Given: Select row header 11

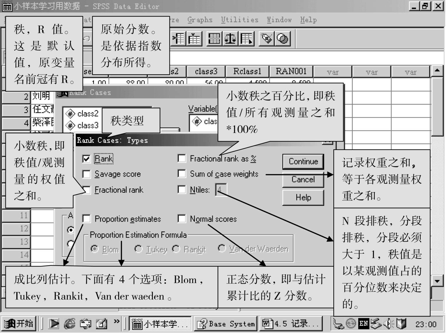Looking at the screenshot, I should pos(16,215).
